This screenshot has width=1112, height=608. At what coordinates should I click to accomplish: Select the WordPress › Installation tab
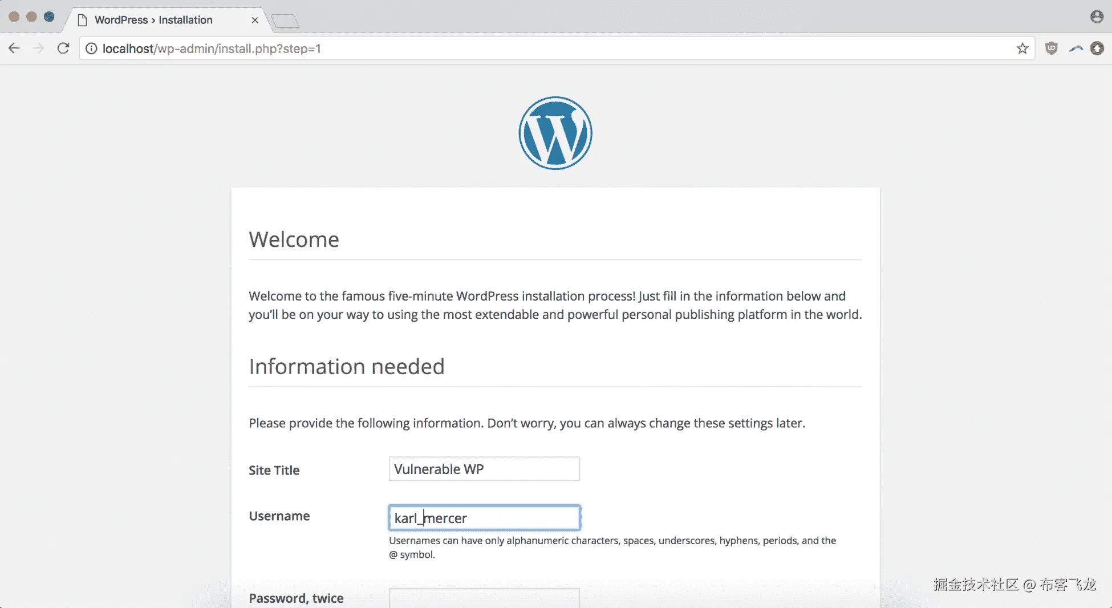(165, 20)
